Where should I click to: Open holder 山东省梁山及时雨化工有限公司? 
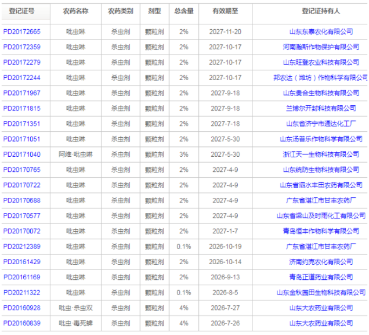321,216
